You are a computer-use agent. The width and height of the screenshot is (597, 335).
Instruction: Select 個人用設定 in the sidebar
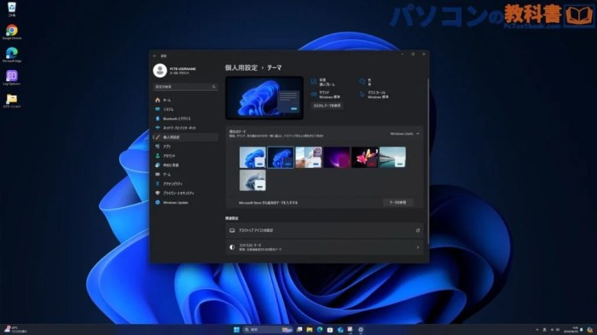(x=185, y=137)
